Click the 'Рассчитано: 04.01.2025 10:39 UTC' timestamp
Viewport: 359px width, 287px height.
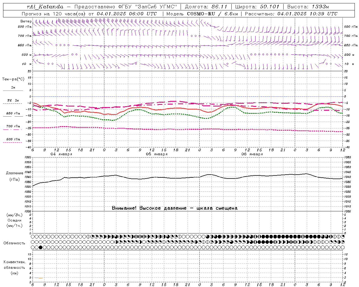click(291, 14)
